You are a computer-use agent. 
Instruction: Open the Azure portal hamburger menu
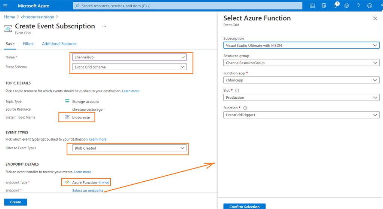tap(5, 6)
